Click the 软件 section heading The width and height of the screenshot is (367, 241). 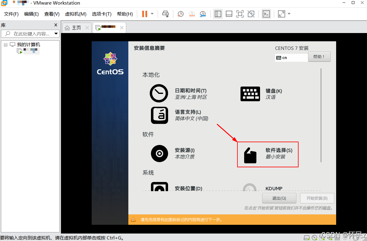tap(148, 135)
